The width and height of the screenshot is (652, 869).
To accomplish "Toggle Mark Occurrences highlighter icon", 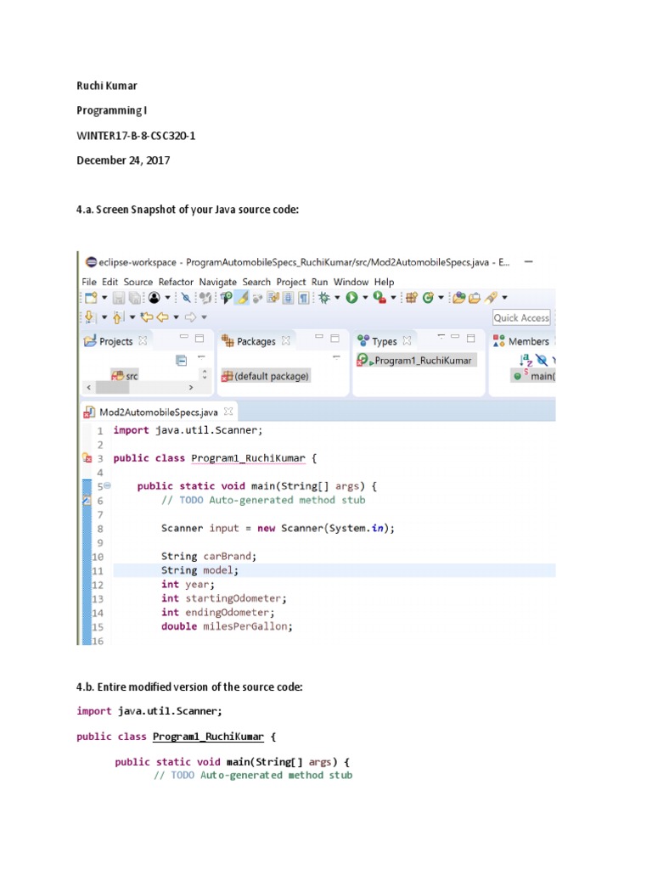I will coord(242,298).
